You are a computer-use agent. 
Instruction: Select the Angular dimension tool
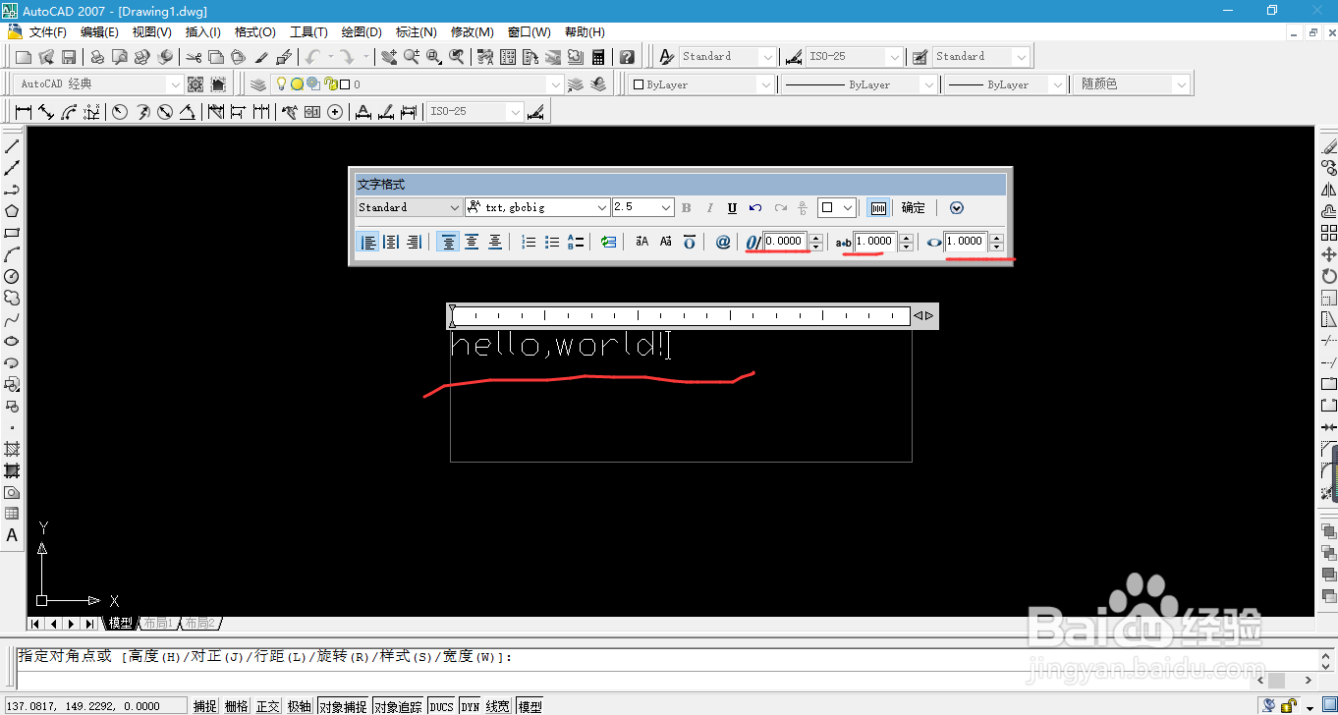pyautogui.click(x=188, y=112)
